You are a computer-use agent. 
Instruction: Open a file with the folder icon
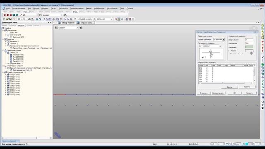tap(7, 19)
